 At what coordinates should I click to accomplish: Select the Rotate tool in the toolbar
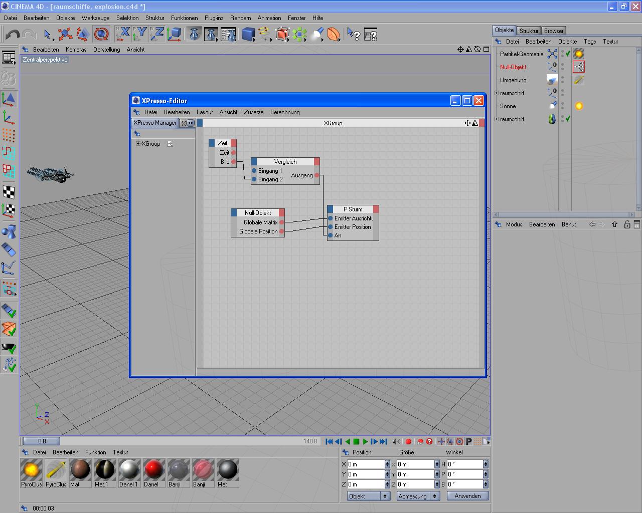click(x=101, y=34)
